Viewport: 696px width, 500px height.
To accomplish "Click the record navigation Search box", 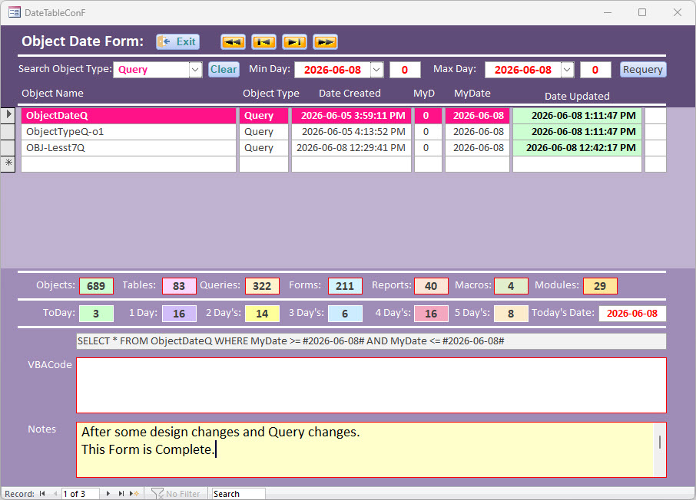I will pyautogui.click(x=238, y=493).
